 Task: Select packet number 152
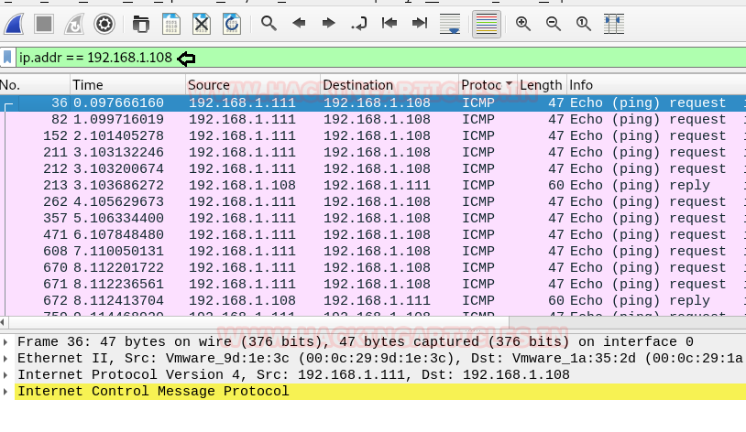point(373,136)
